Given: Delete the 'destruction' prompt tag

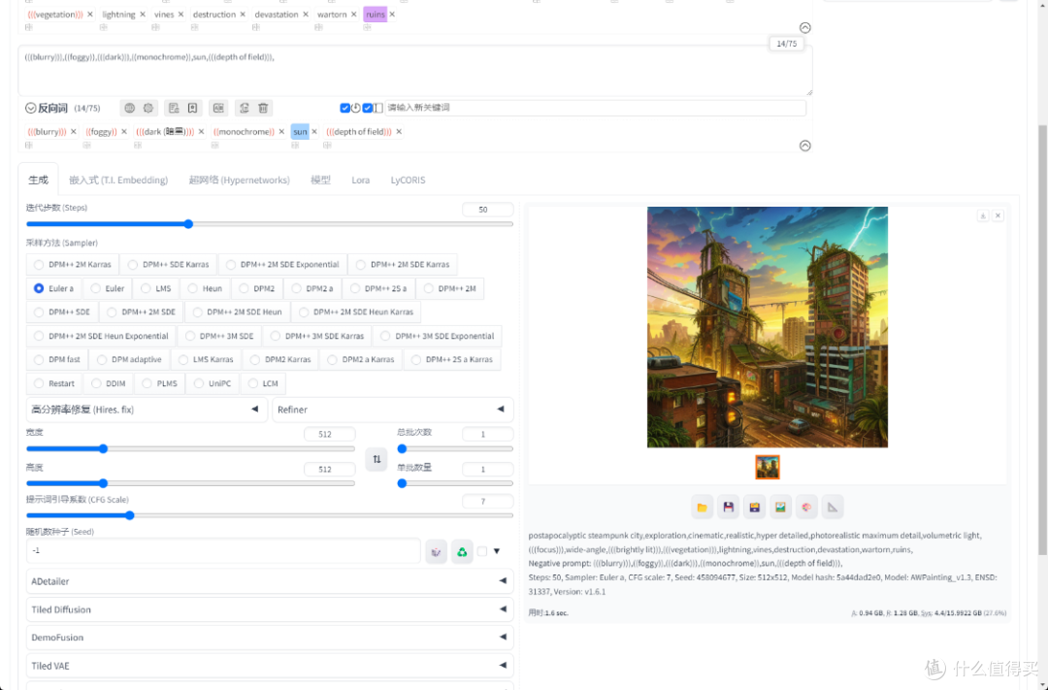Looking at the screenshot, I should coord(242,14).
